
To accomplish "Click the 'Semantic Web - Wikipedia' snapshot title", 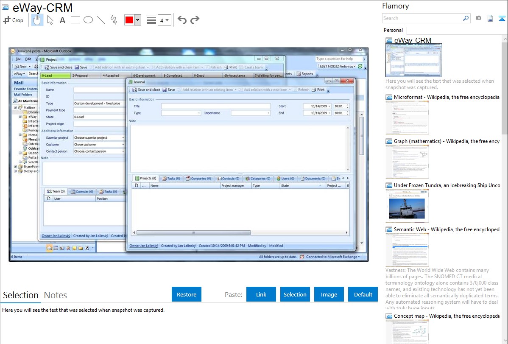I will (447, 229).
